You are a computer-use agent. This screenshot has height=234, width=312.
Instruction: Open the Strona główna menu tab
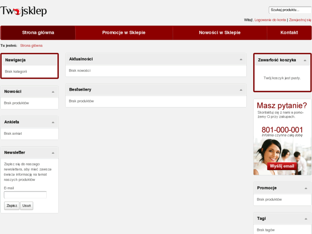coord(38,33)
